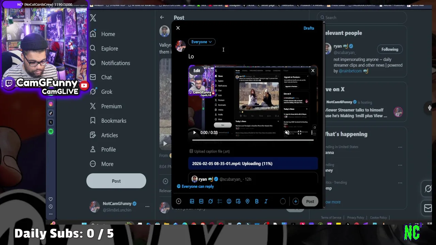Open the floating Grok button
Screen dimensions: 436x245
pyautogui.click(x=428, y=189)
